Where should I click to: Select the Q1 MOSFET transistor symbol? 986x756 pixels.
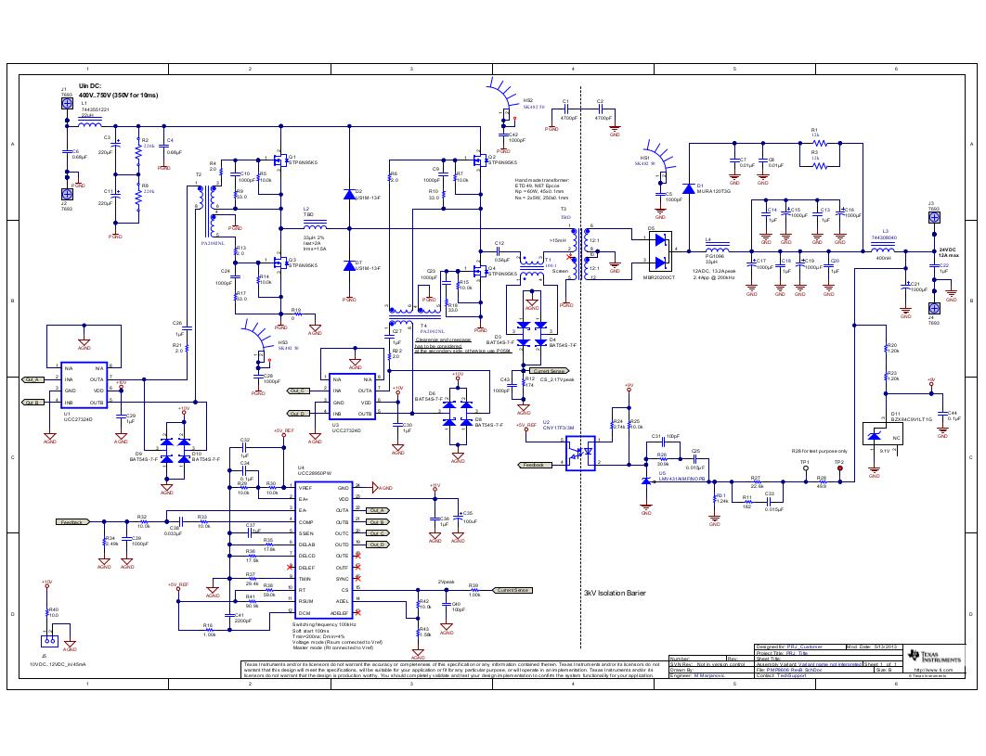pyautogui.click(x=278, y=159)
